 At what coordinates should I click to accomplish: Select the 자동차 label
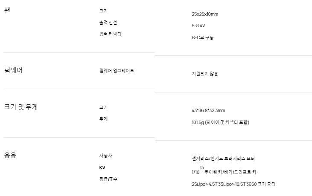pyautogui.click(x=105, y=156)
